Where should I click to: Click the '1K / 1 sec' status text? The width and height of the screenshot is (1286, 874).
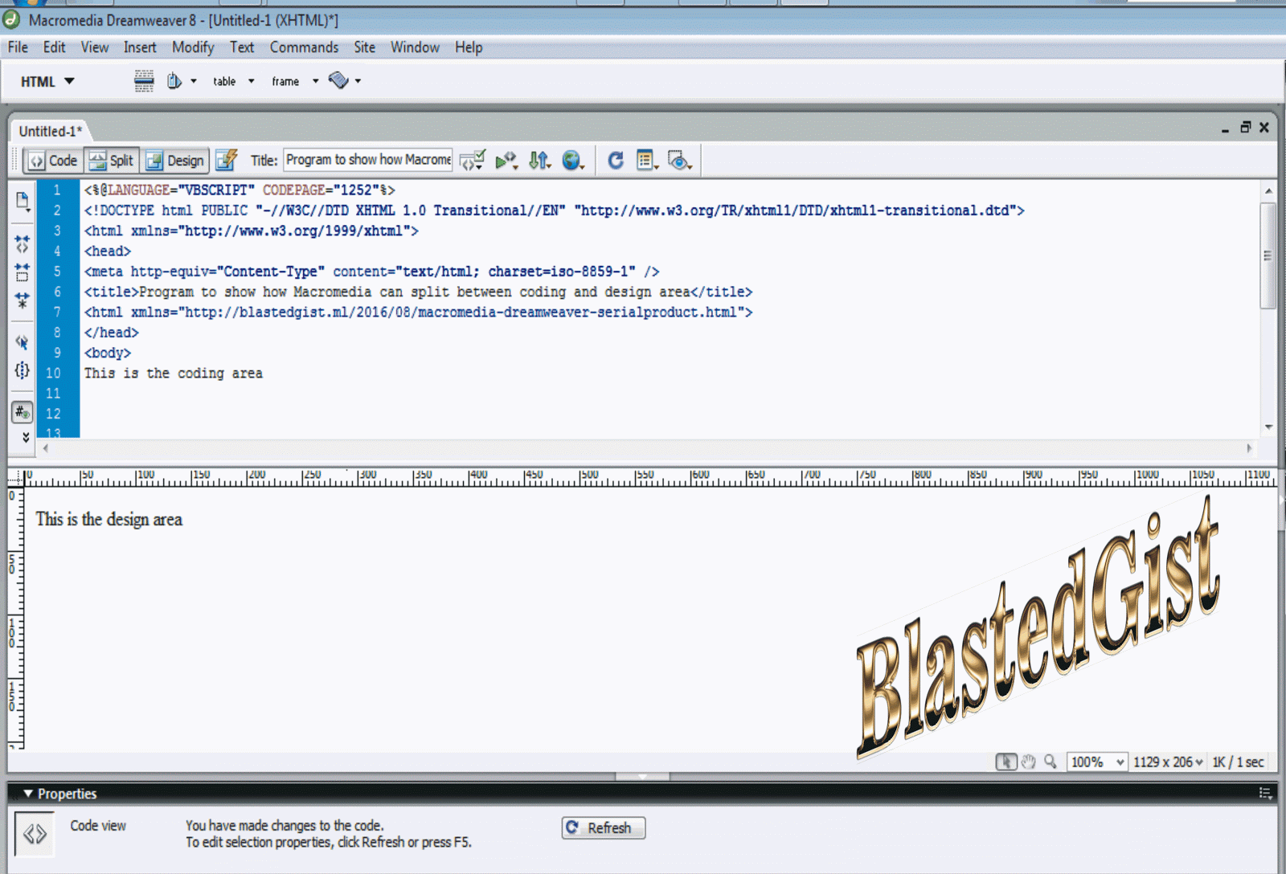pyautogui.click(x=1238, y=762)
